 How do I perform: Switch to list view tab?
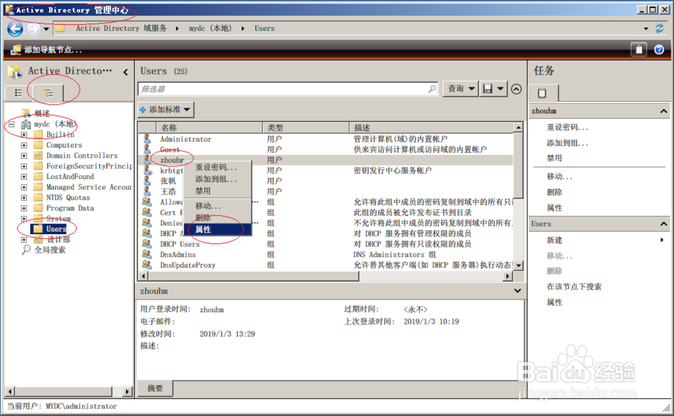(x=18, y=93)
